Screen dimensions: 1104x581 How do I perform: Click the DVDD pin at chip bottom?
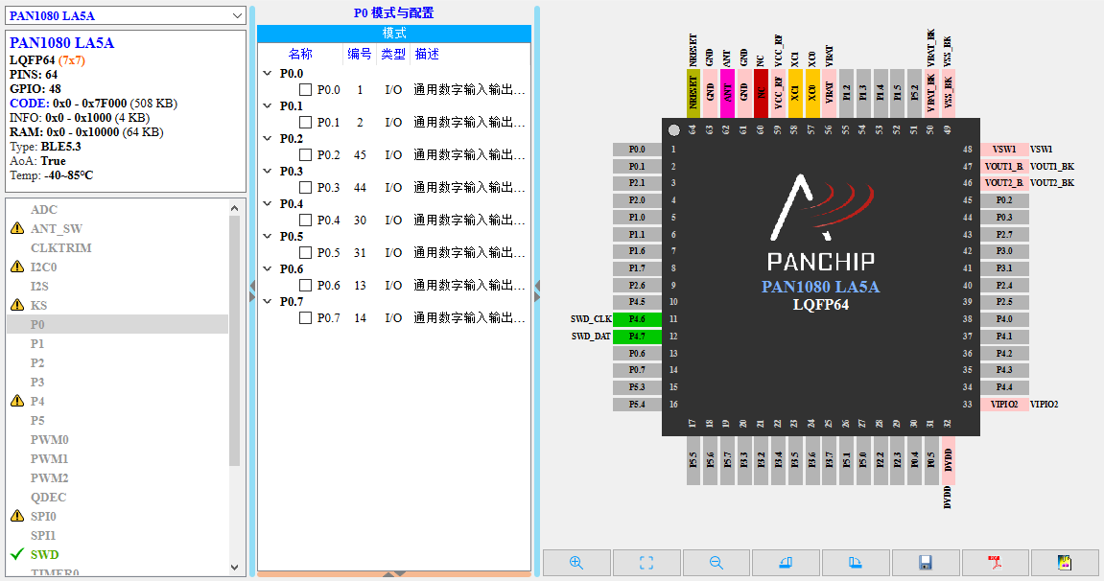pyautogui.click(x=948, y=461)
